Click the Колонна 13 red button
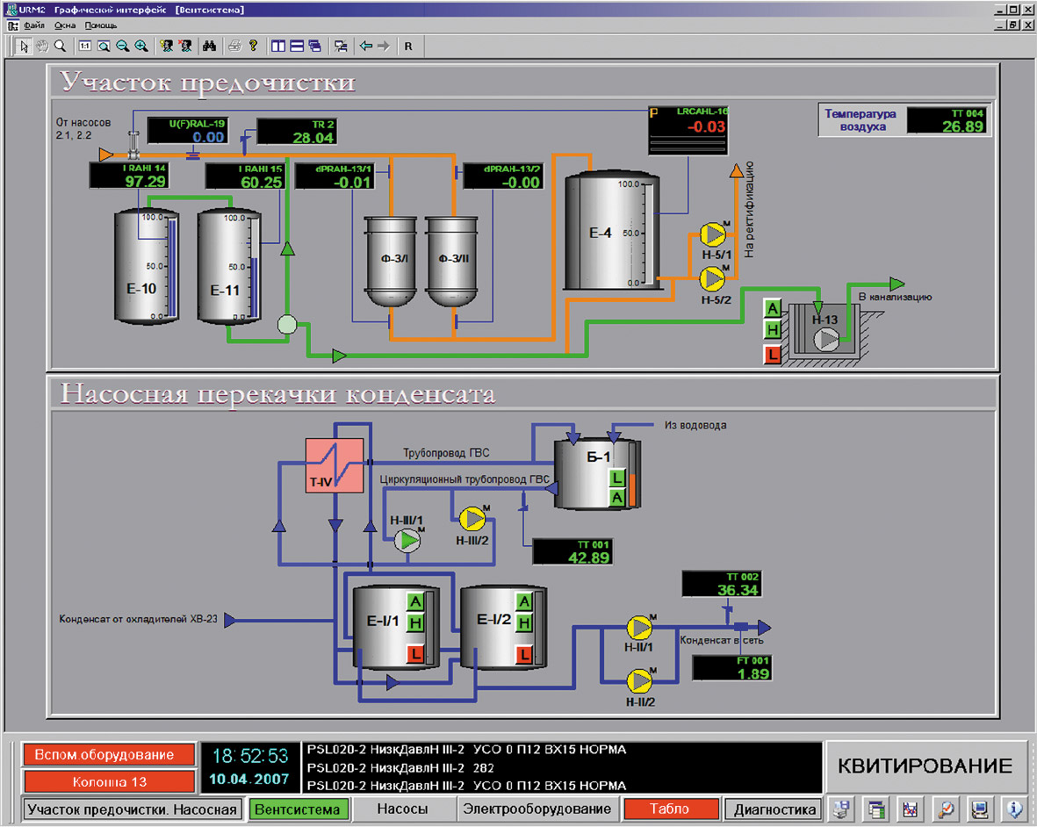 [109, 782]
